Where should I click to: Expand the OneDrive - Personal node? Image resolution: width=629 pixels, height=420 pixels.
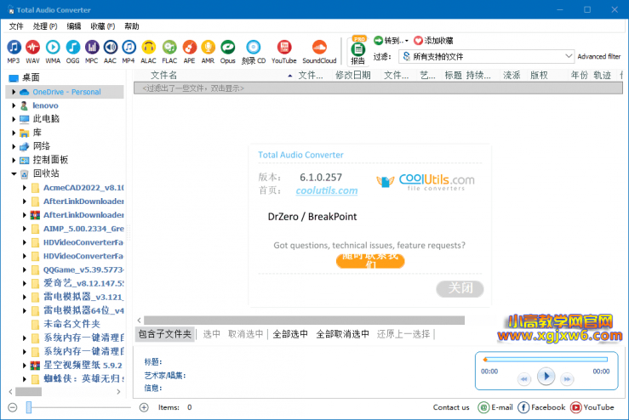[x=14, y=92]
